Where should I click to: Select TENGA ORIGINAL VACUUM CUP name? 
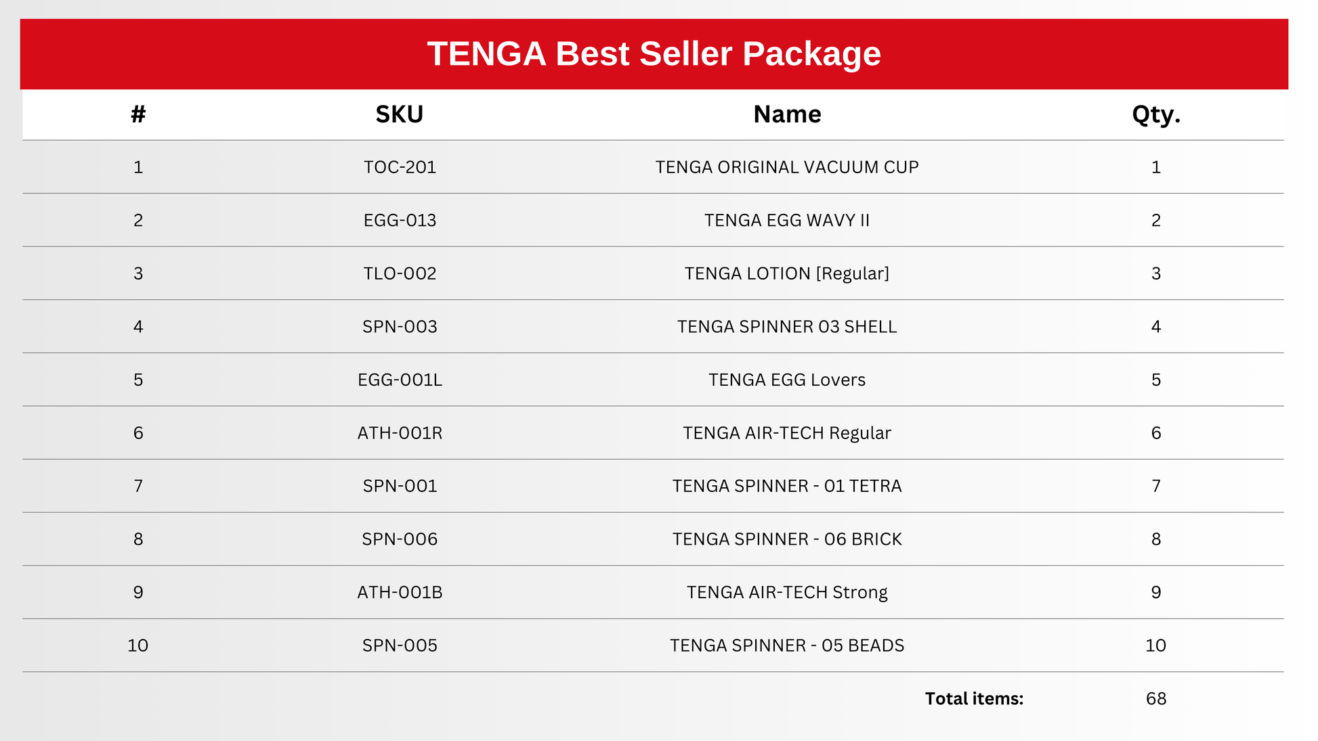(787, 167)
